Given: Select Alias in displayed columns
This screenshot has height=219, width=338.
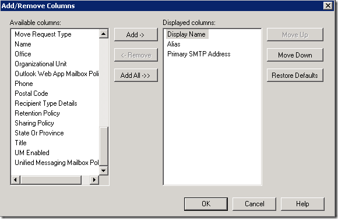Looking at the screenshot, I should coord(174,44).
